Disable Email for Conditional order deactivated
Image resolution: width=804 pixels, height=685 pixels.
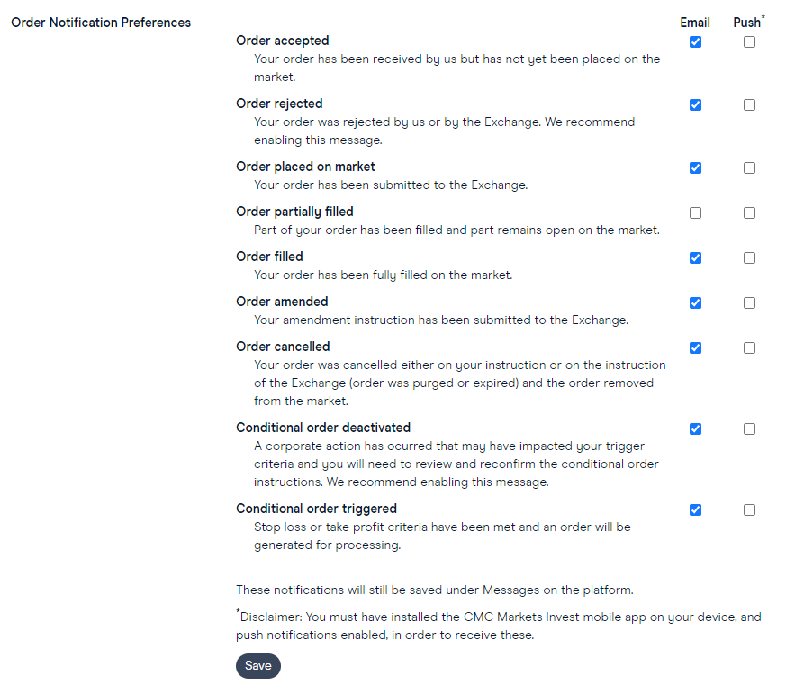tap(695, 428)
